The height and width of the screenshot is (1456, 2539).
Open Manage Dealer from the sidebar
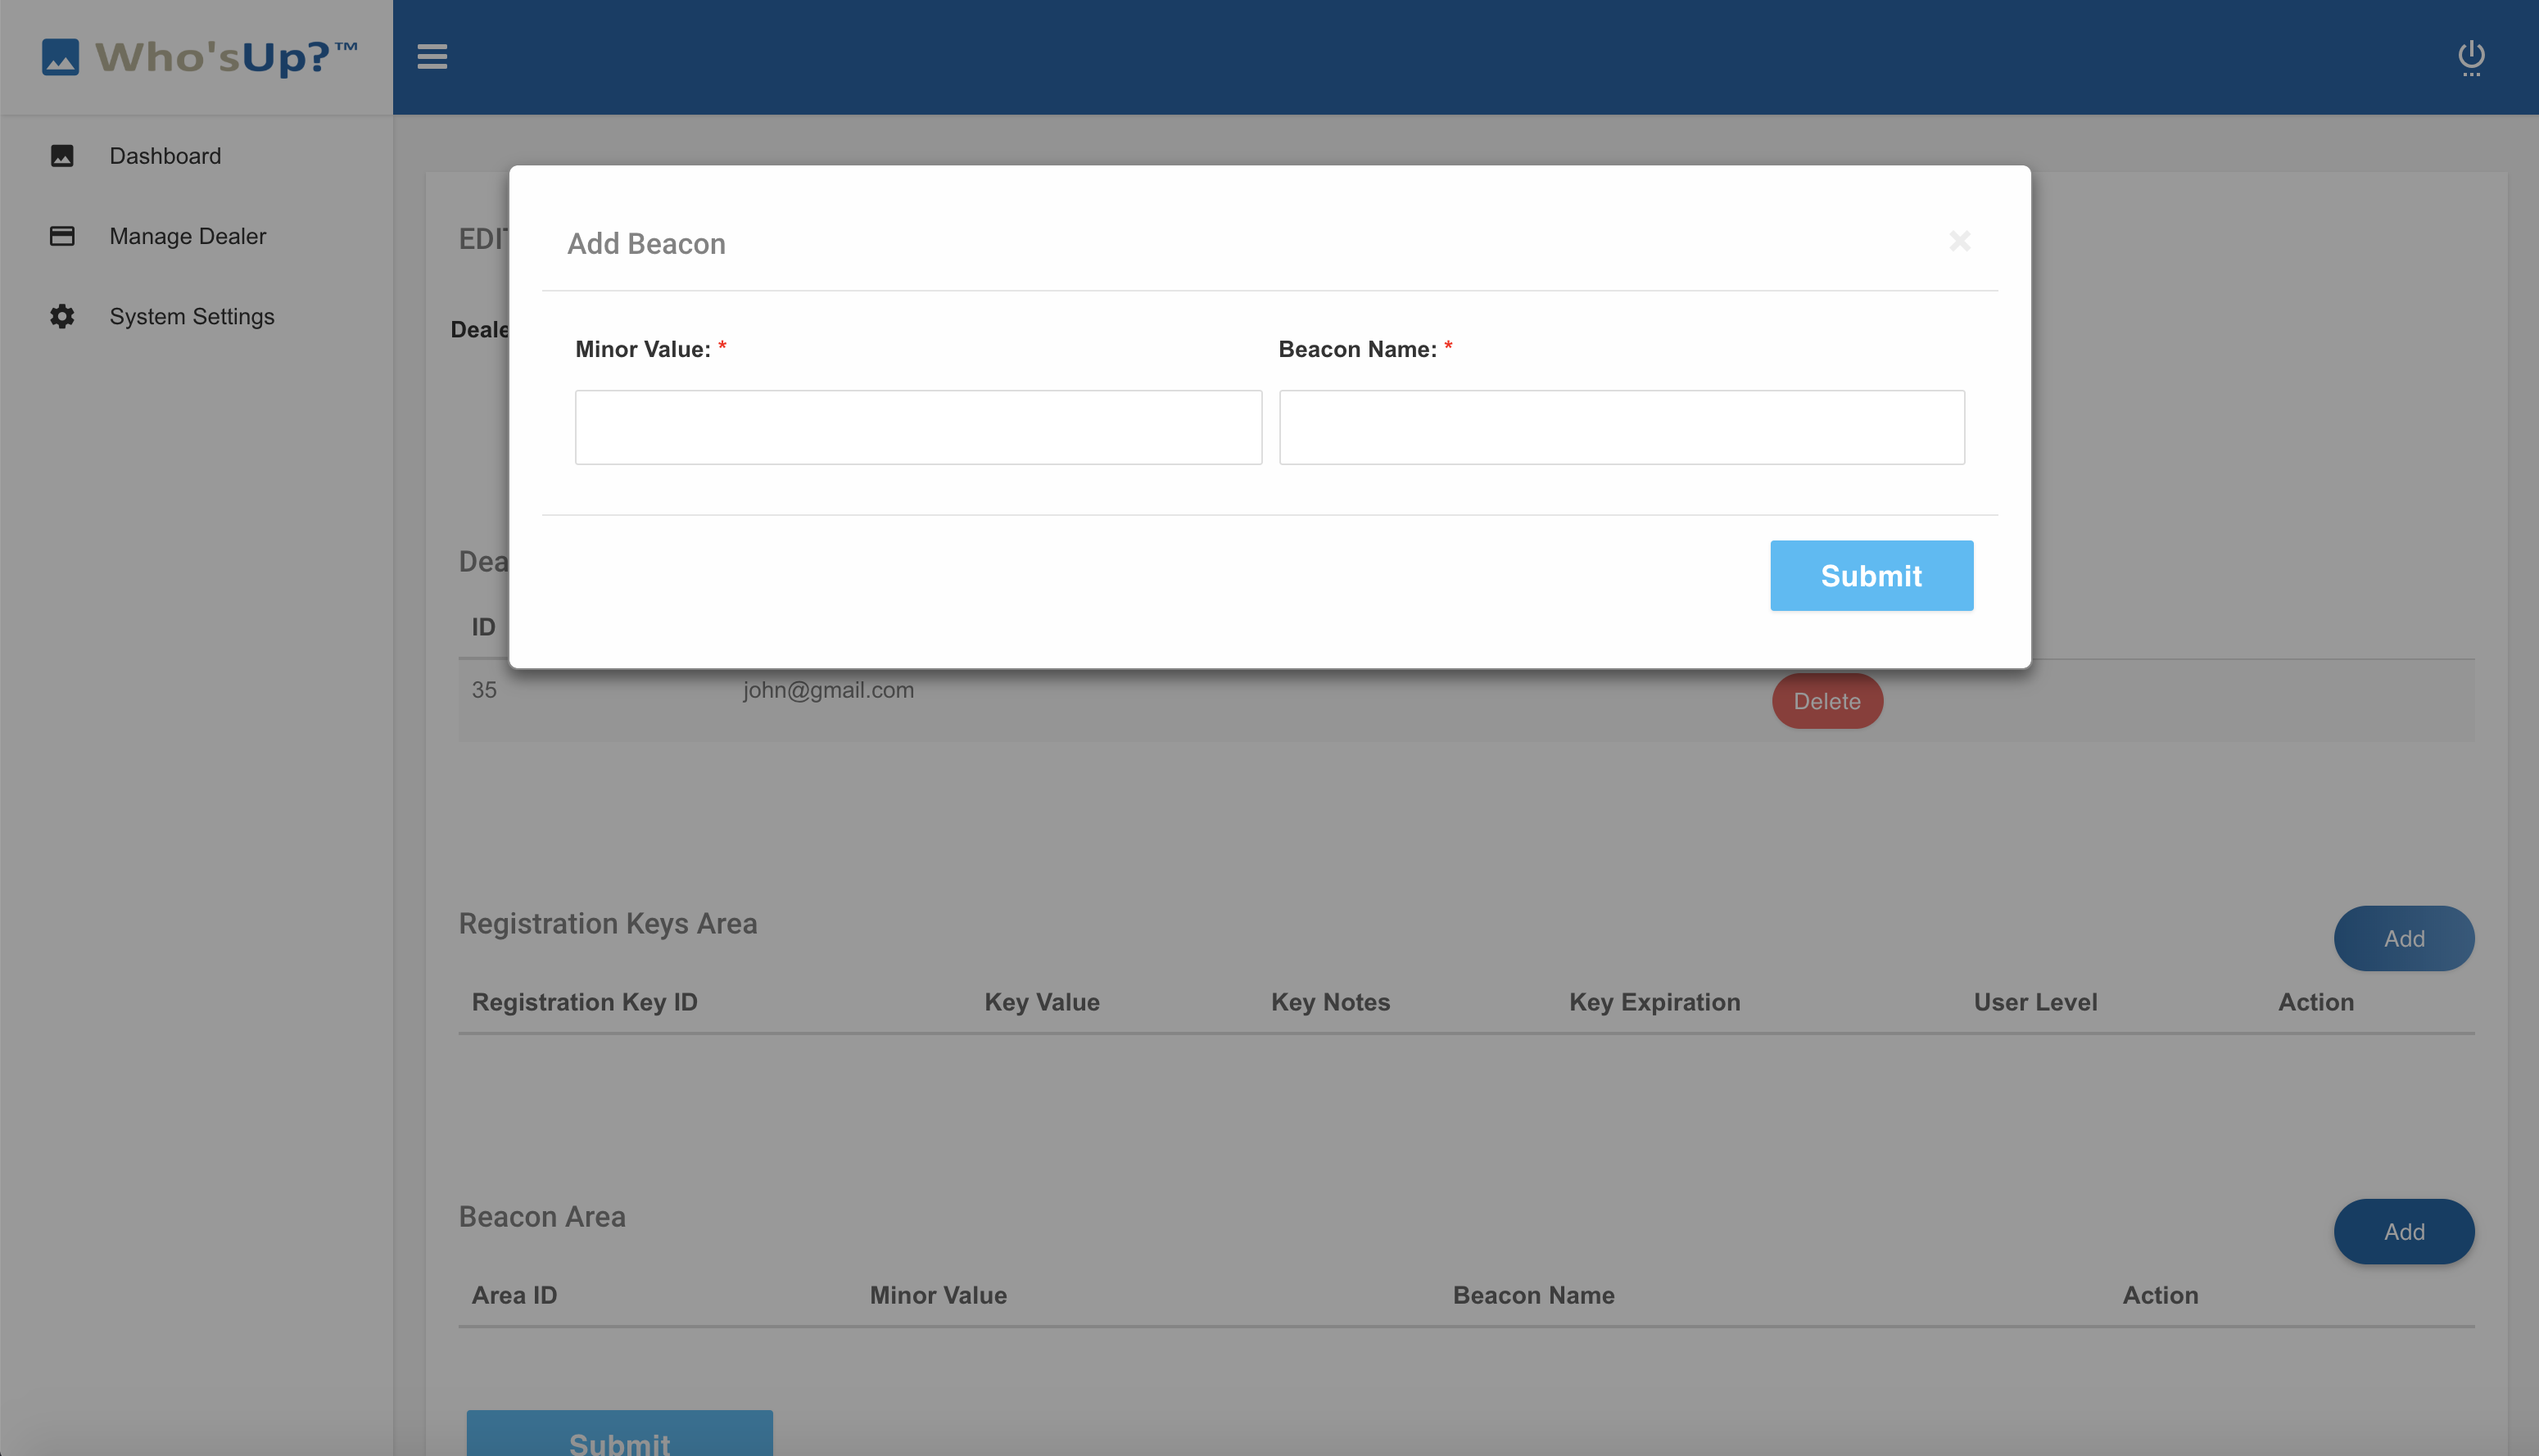[188, 236]
